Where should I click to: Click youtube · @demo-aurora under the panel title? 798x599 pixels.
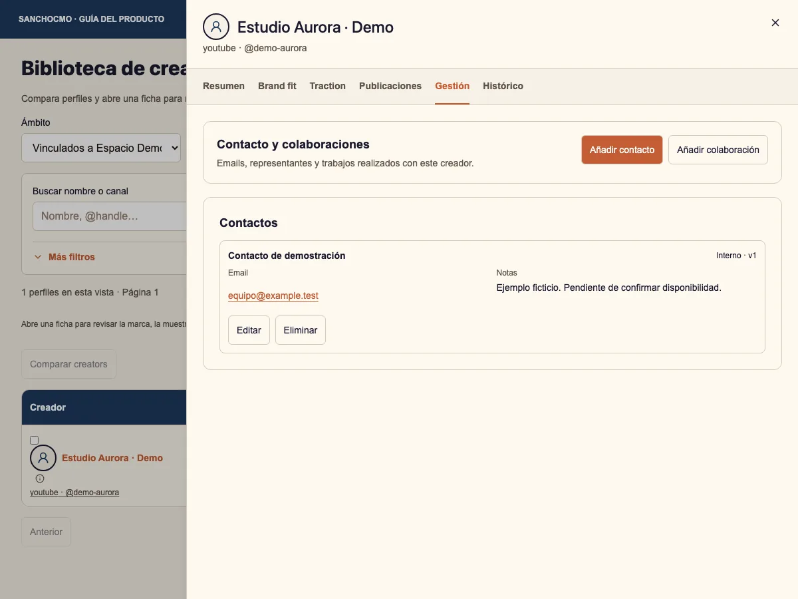pos(255,48)
